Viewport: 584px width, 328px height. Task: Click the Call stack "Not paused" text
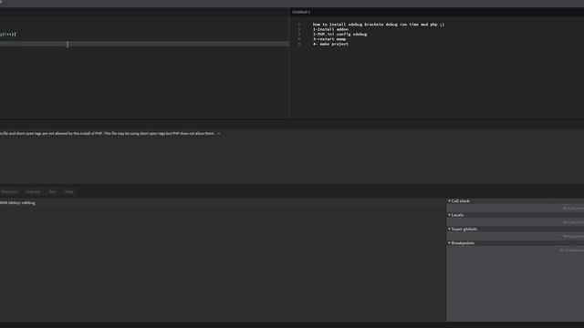[x=573, y=209]
